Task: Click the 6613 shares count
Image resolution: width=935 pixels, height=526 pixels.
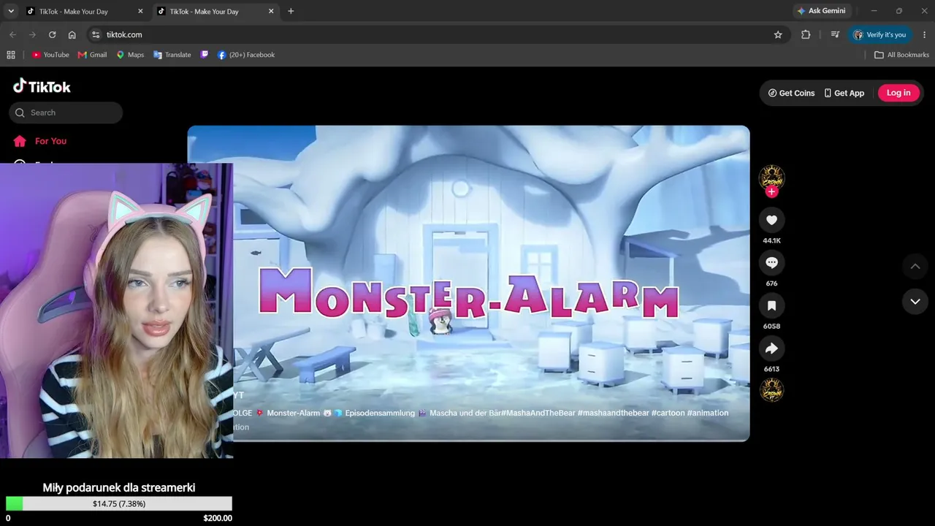Action: pyautogui.click(x=771, y=369)
